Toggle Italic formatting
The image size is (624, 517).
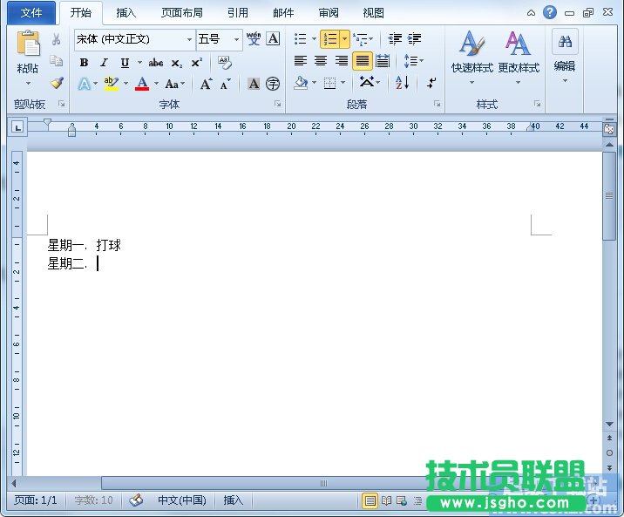tap(104, 63)
